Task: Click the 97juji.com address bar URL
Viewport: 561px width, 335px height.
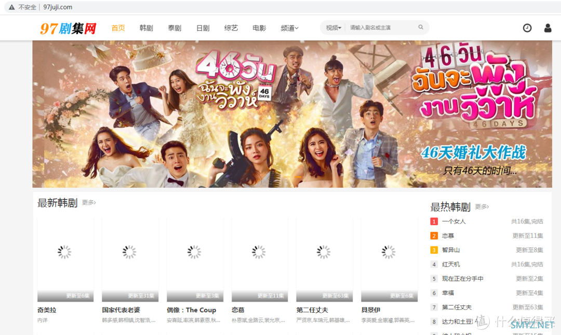Action: coord(58,7)
